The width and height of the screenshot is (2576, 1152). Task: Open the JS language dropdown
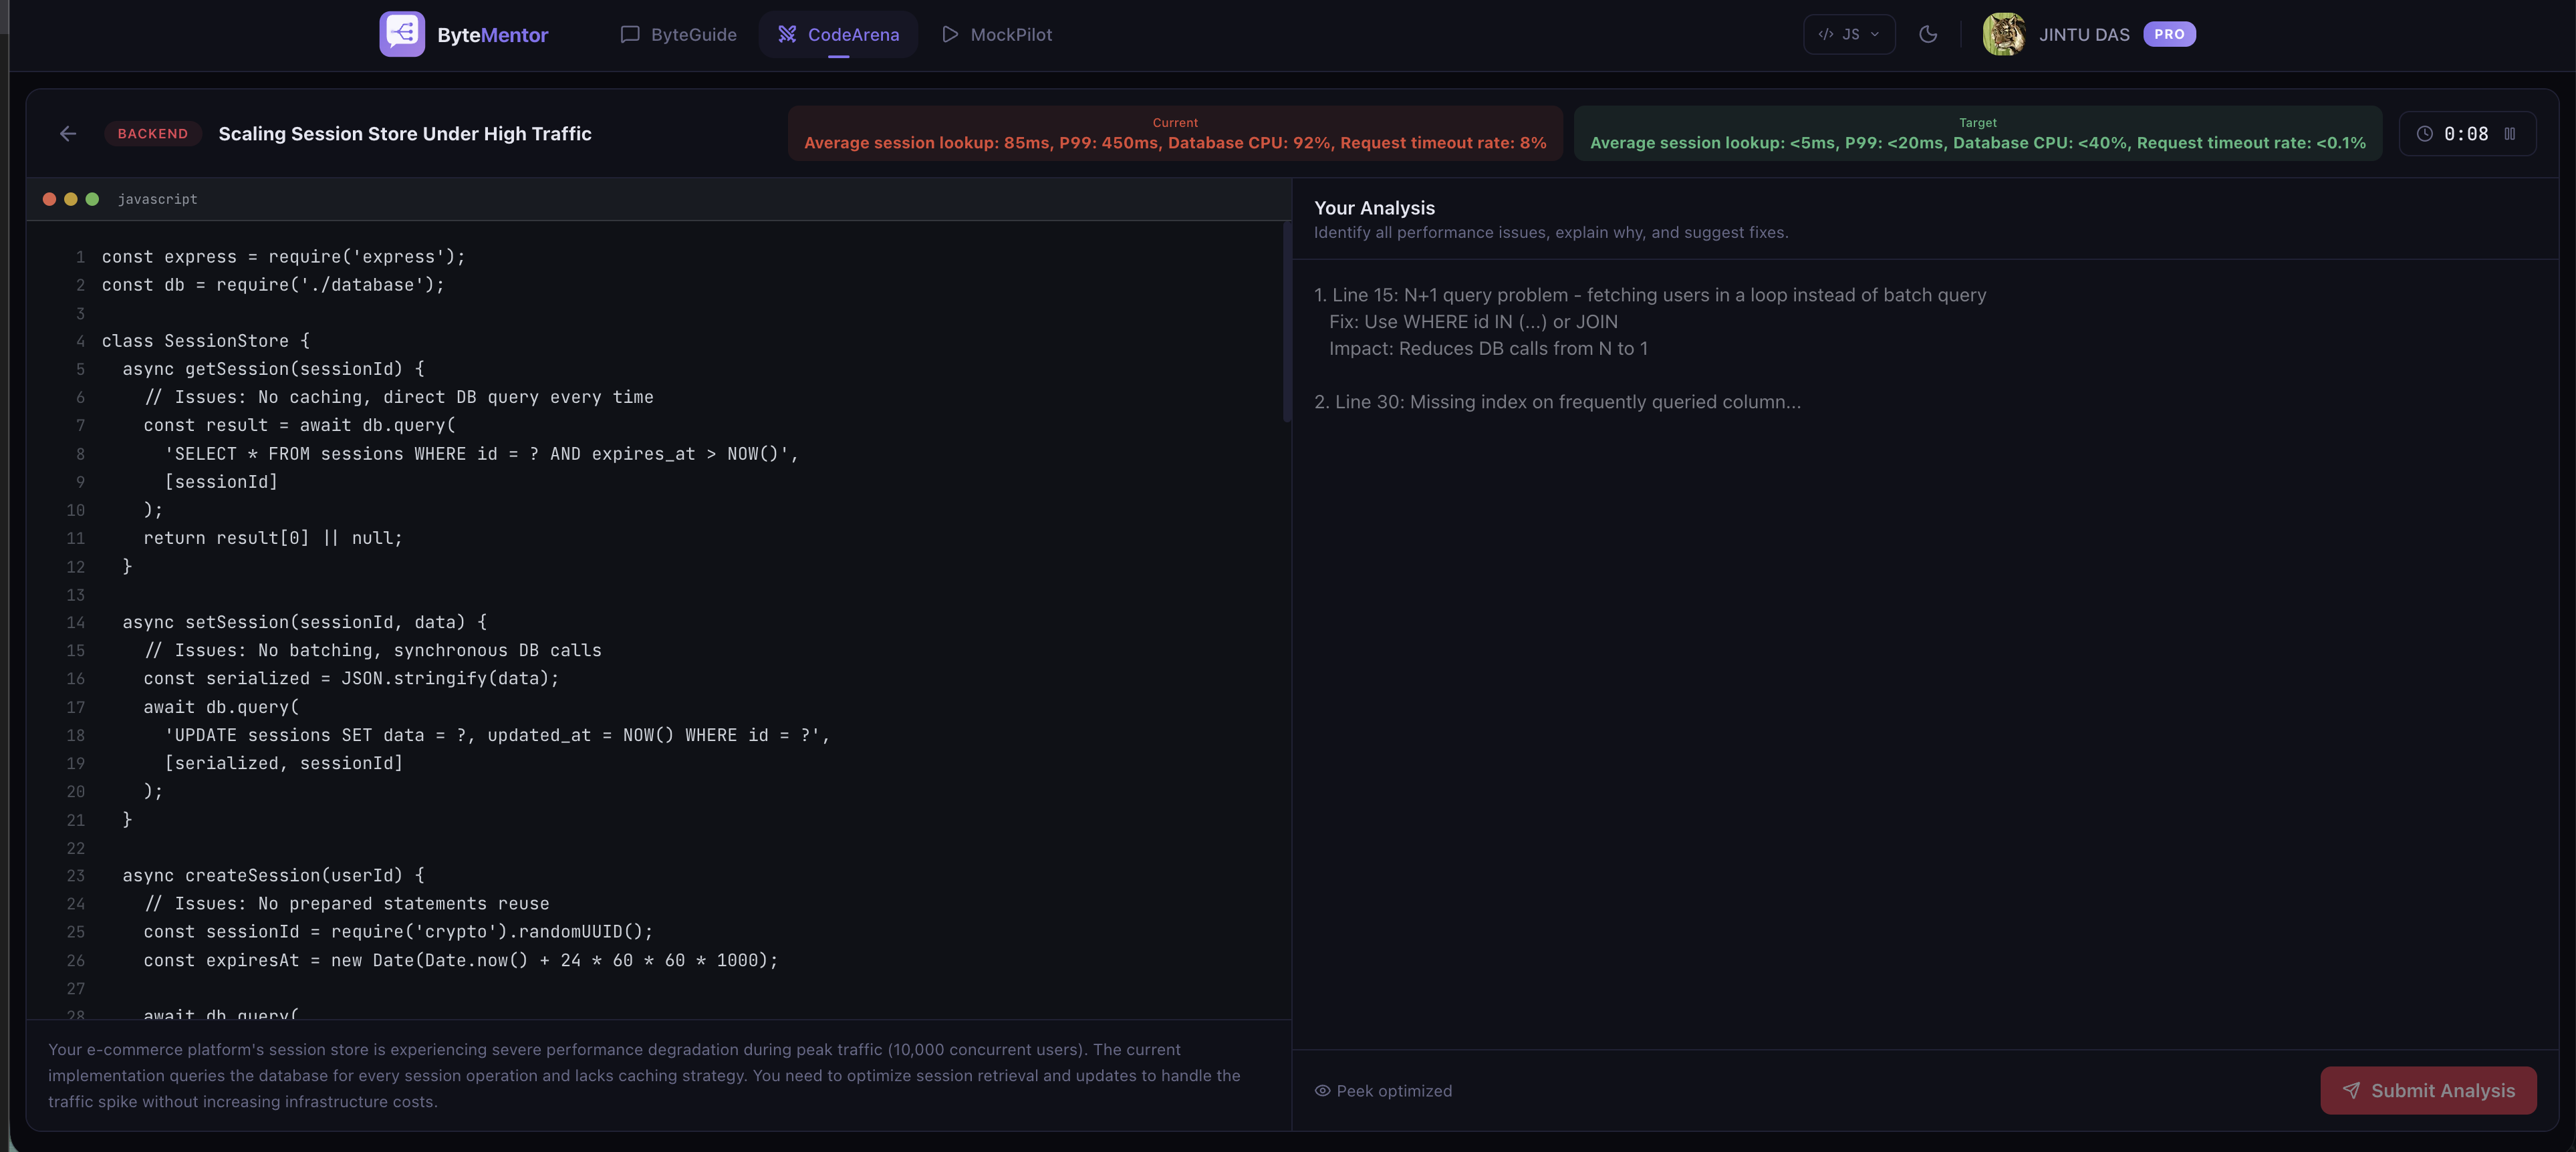click(x=1848, y=33)
